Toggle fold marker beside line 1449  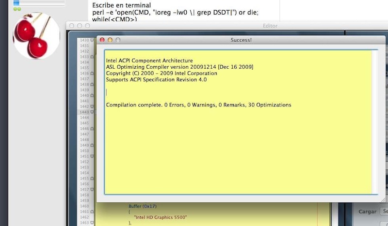pyautogui.click(x=92, y=145)
